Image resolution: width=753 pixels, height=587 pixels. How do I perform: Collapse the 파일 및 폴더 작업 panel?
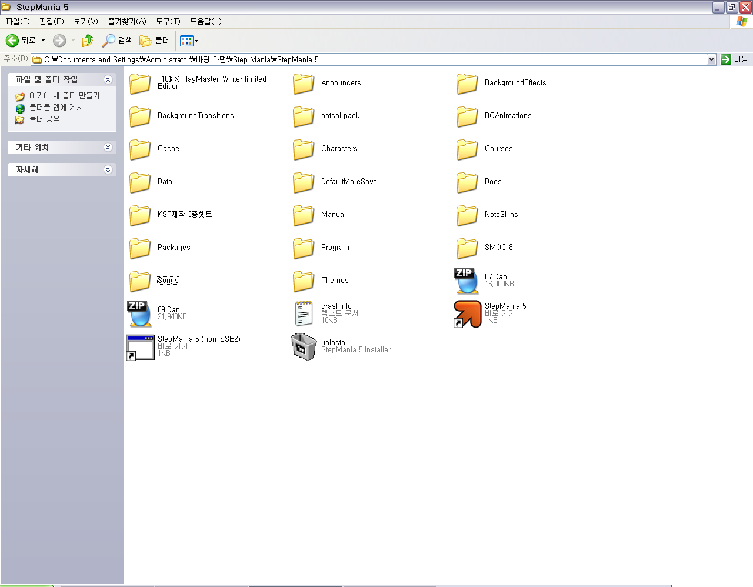[x=108, y=79]
